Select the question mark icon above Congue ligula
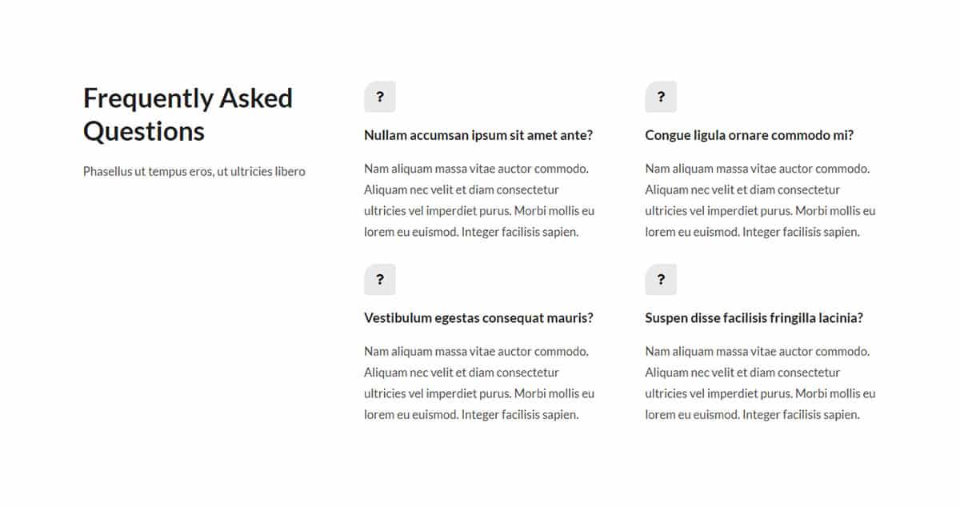This screenshot has width=960, height=506. [x=661, y=97]
